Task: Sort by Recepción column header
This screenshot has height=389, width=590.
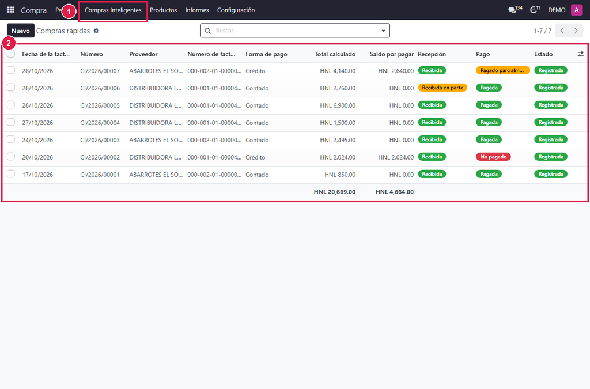Action: 432,54
